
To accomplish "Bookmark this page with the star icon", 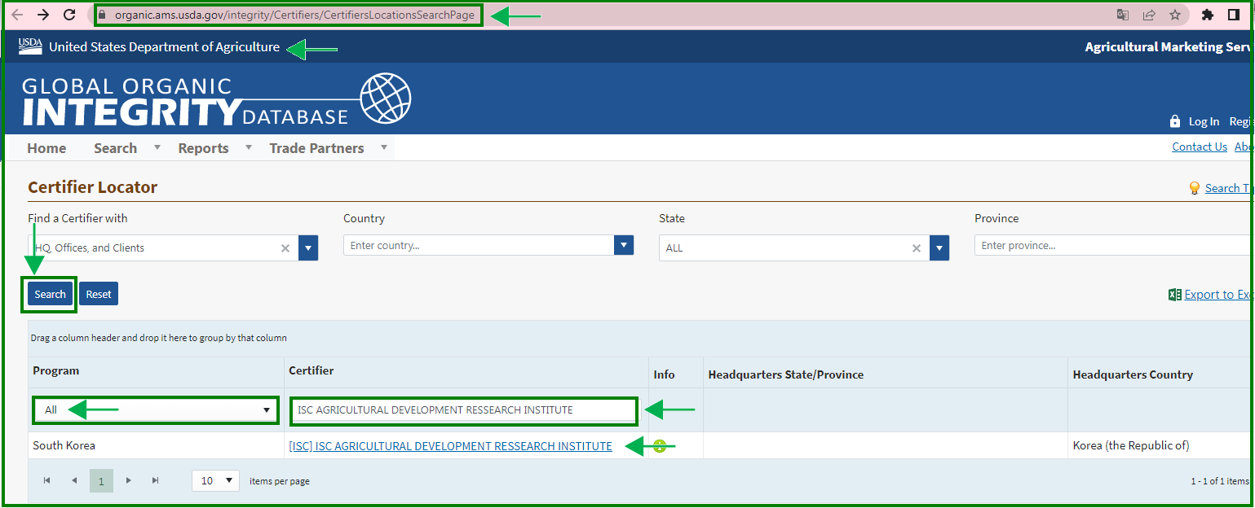I will [x=1174, y=15].
